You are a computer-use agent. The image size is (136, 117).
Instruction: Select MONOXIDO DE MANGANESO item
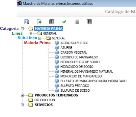tap(81, 76)
